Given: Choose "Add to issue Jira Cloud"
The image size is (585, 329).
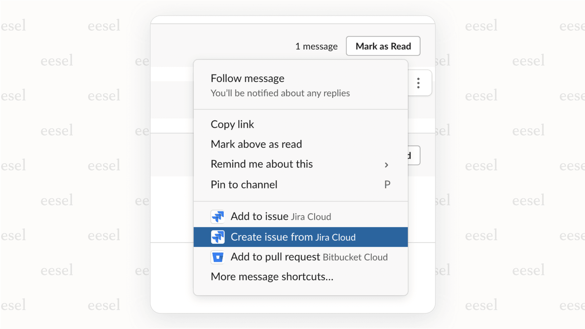Looking at the screenshot, I should [281, 217].
